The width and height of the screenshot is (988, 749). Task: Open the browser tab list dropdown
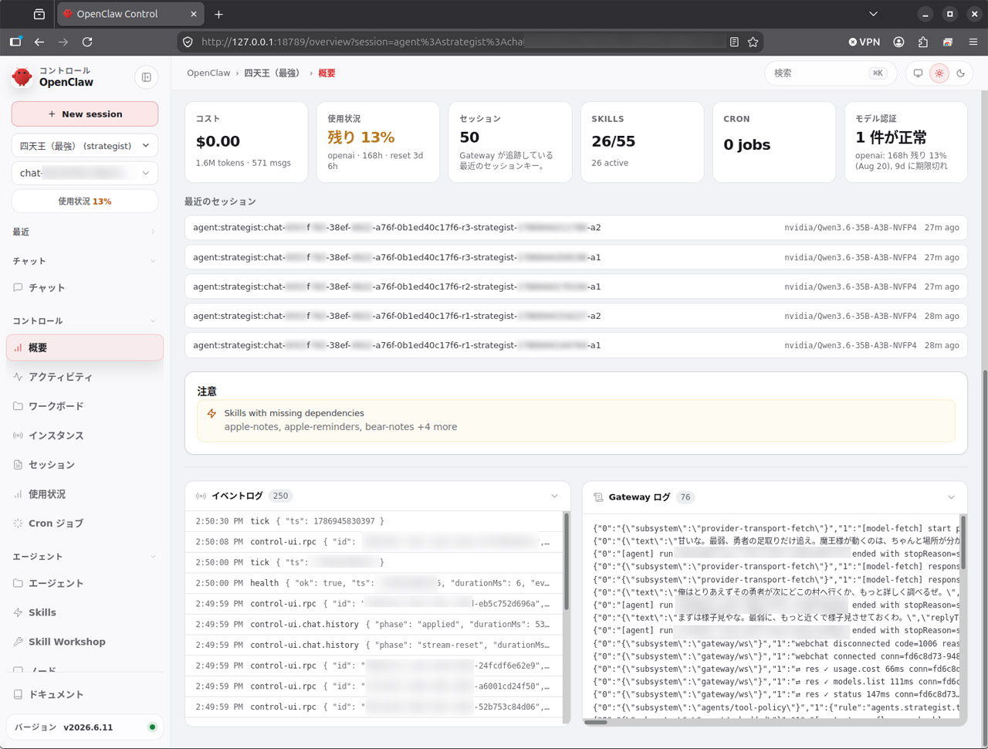[873, 14]
